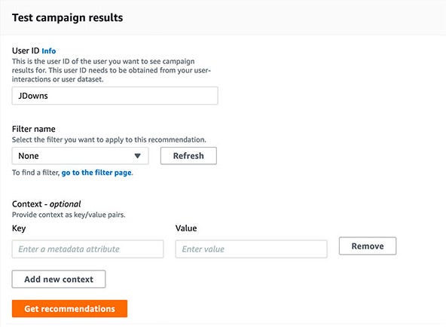Focus the 'Enter value' context field
Image resolution: width=446 pixels, height=327 pixels.
pos(251,249)
